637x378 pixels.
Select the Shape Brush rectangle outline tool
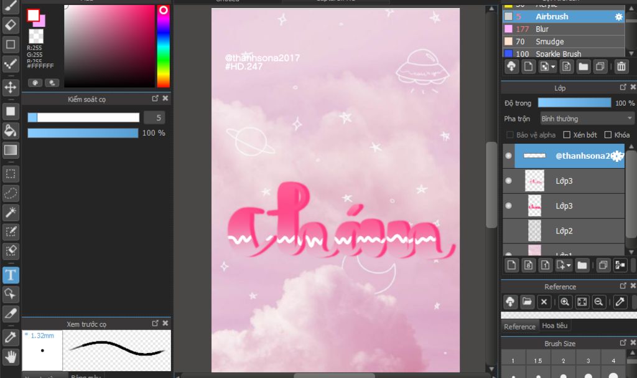click(11, 44)
